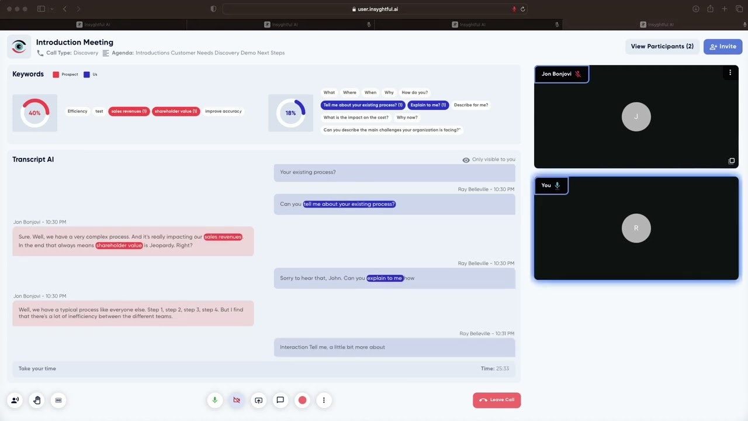Click 'Explain to me? (1)' chip

click(428, 105)
